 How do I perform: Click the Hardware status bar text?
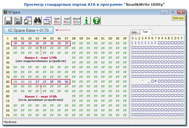click(10, 122)
